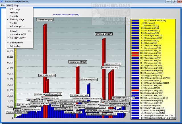
Task: Click chart label conhost.exe[2008]
Action: coord(73,112)
